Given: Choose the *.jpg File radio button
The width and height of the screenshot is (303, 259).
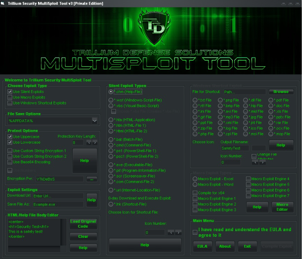Looking at the screenshot, I should [x=245, y=117].
